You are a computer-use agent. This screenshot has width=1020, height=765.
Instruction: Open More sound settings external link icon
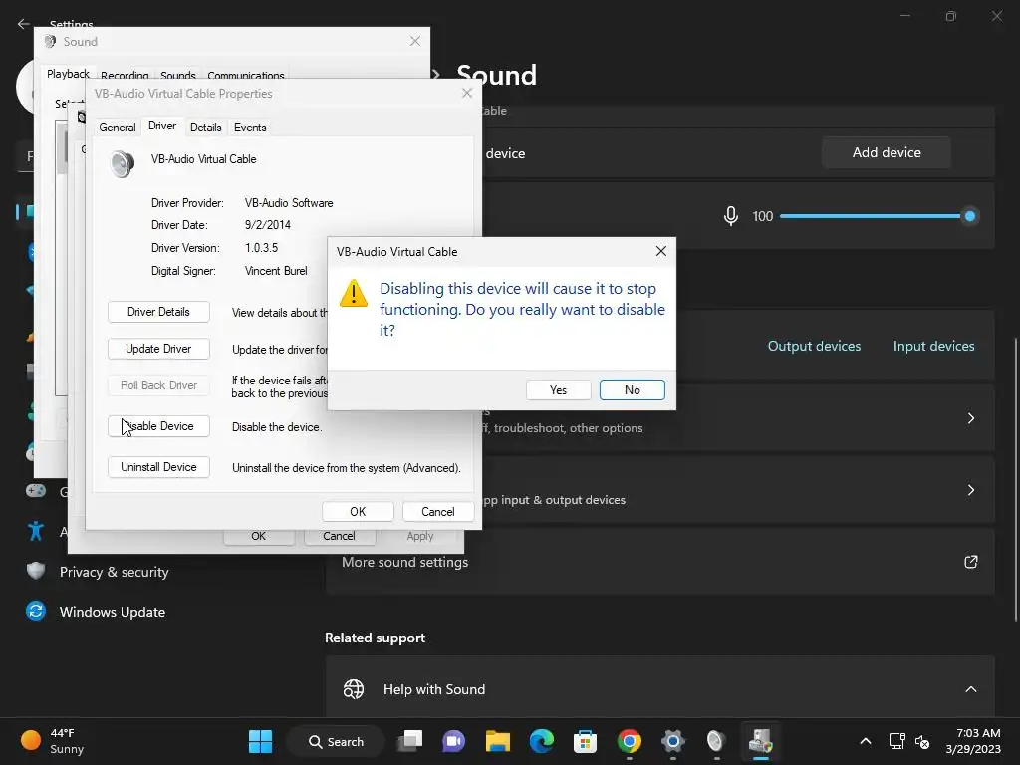click(x=970, y=562)
